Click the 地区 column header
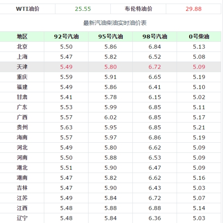Viewport: 223px width, 223px height. 22,37
